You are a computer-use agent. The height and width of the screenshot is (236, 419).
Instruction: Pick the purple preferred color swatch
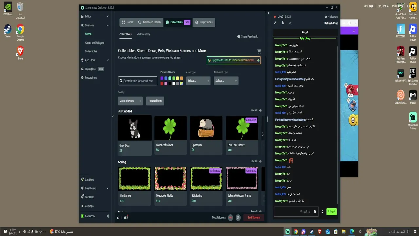pos(162,78)
